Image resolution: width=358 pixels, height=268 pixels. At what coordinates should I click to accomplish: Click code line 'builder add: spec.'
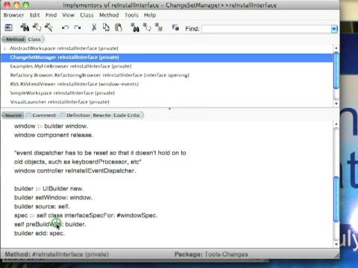[x=40, y=233]
